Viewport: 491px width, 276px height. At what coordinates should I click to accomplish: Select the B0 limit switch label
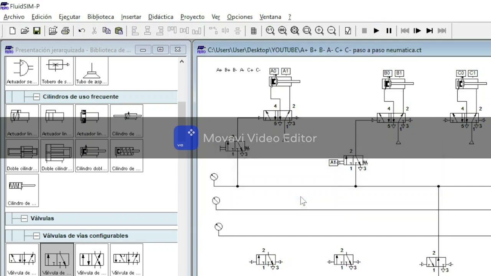(x=387, y=73)
